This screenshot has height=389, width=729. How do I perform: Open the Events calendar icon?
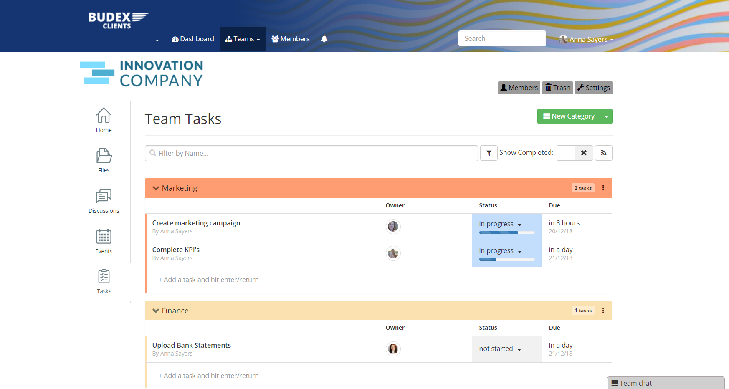coord(104,241)
